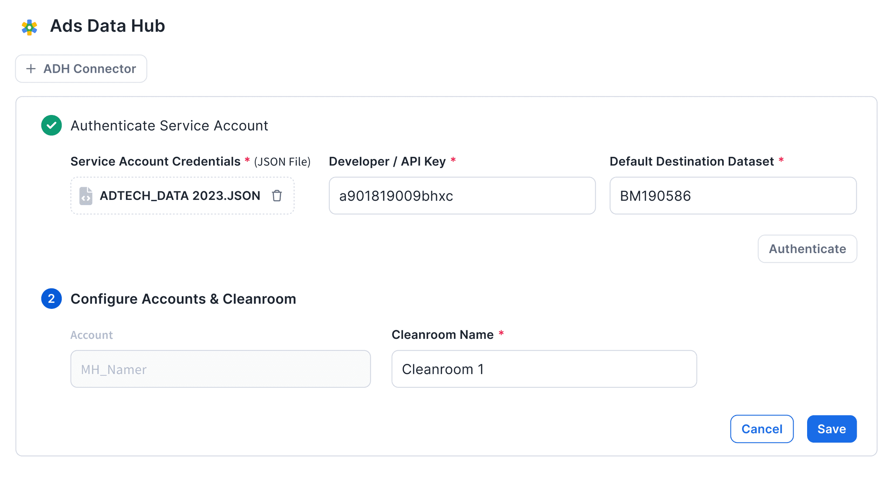The height and width of the screenshot is (477, 893).
Task: Click the Ads Data Hub logo icon
Action: click(29, 27)
